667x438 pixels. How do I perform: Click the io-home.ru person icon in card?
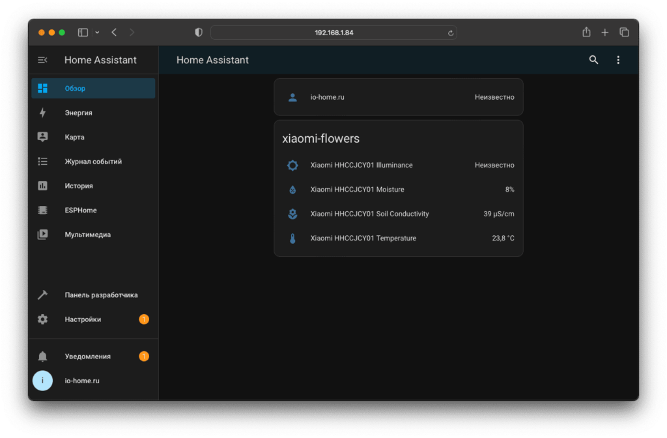[292, 98]
